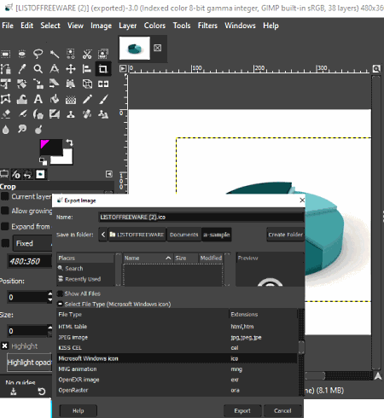Uncheck the Highlight checkbox

tap(5, 345)
